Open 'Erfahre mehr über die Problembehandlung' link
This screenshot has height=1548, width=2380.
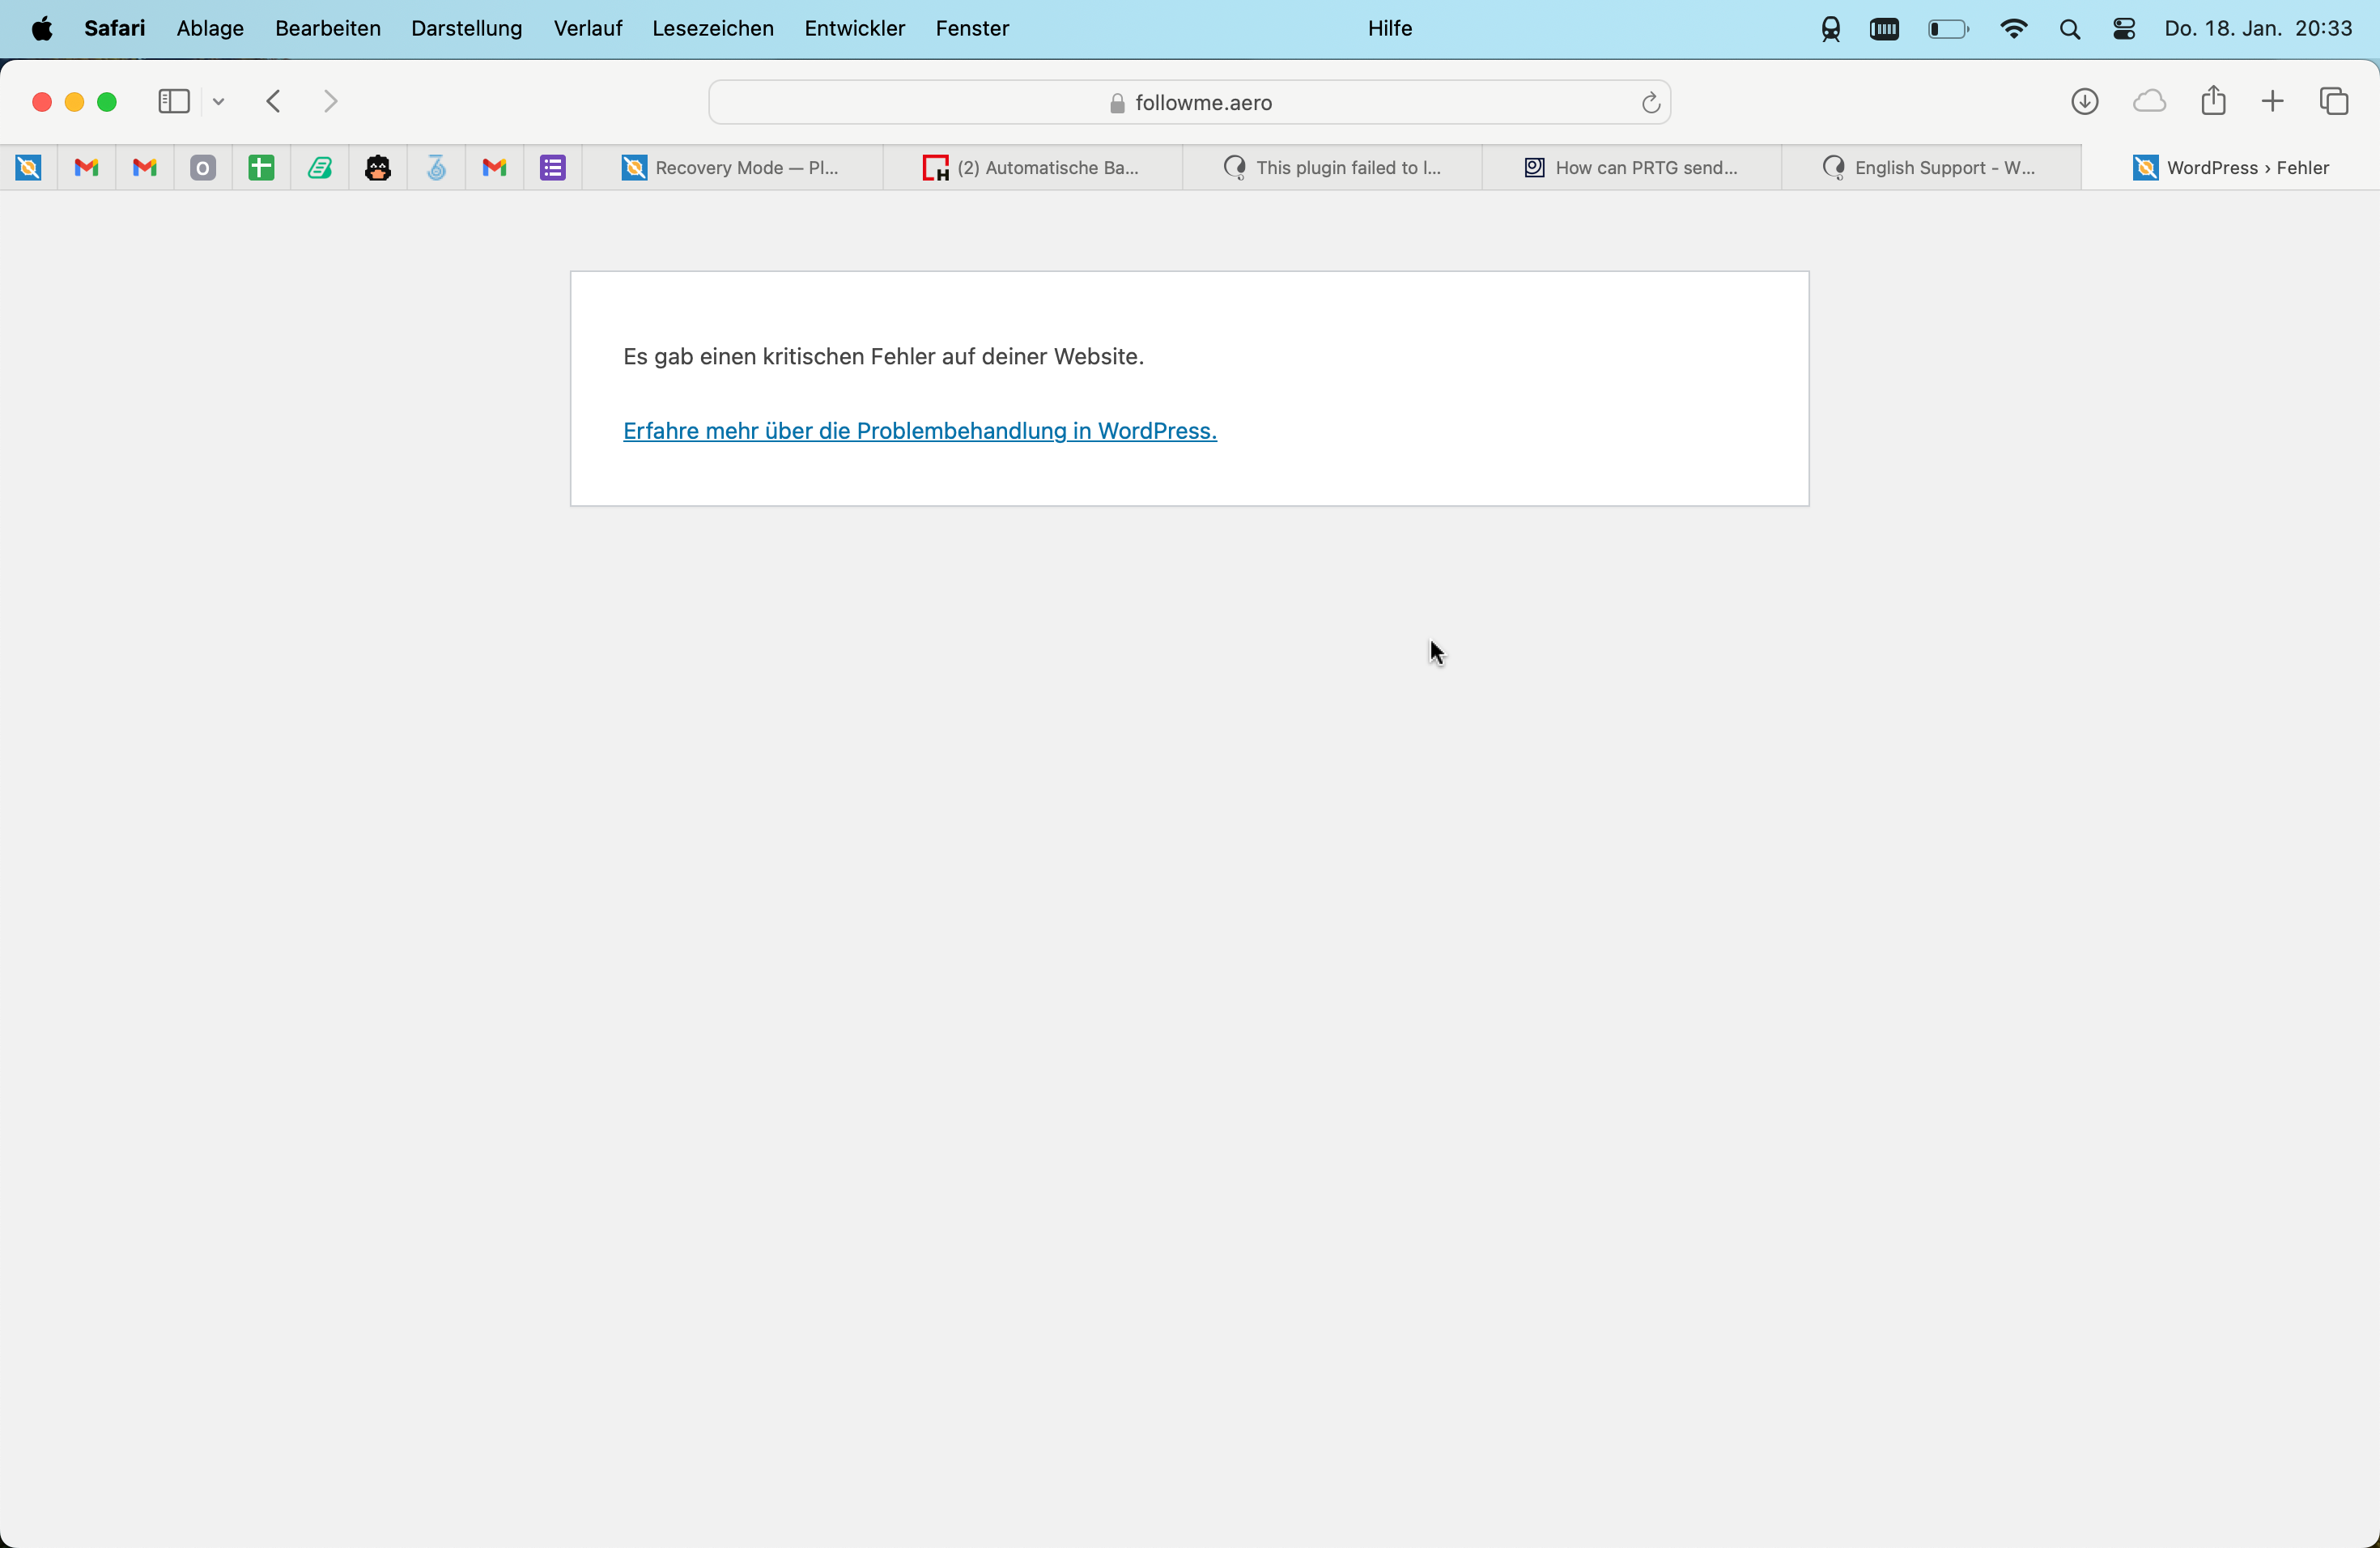pyautogui.click(x=920, y=431)
